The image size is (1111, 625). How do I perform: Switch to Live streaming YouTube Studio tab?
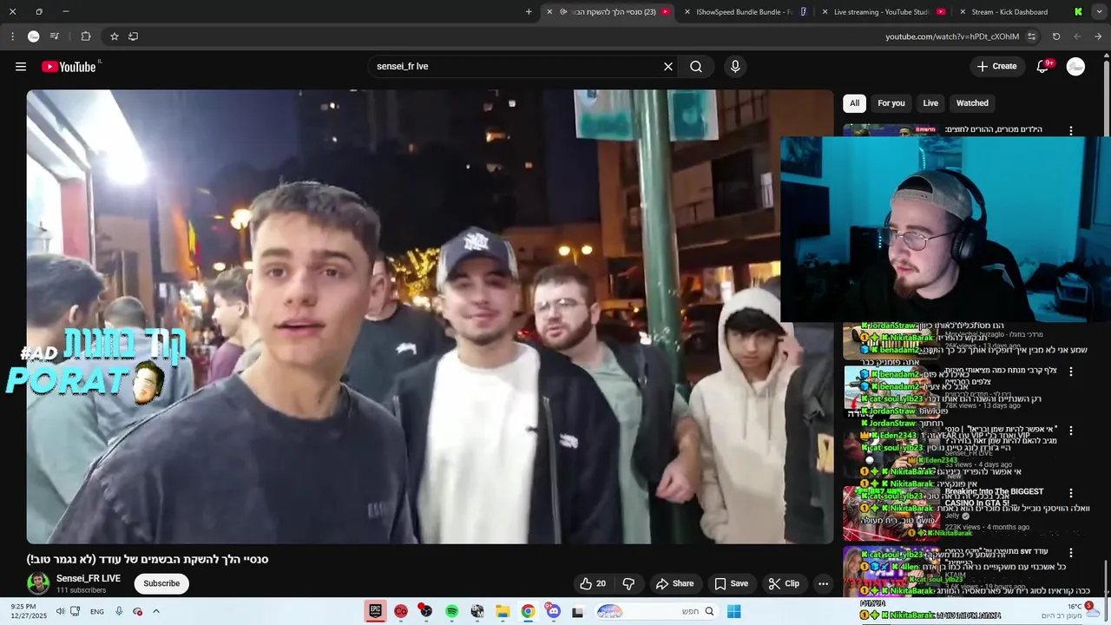pos(883,12)
